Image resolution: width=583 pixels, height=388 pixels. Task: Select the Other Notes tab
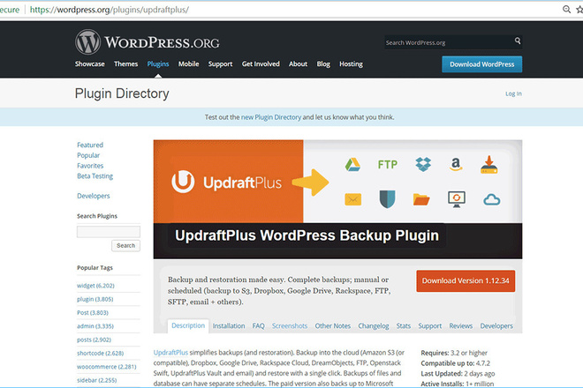(x=333, y=326)
